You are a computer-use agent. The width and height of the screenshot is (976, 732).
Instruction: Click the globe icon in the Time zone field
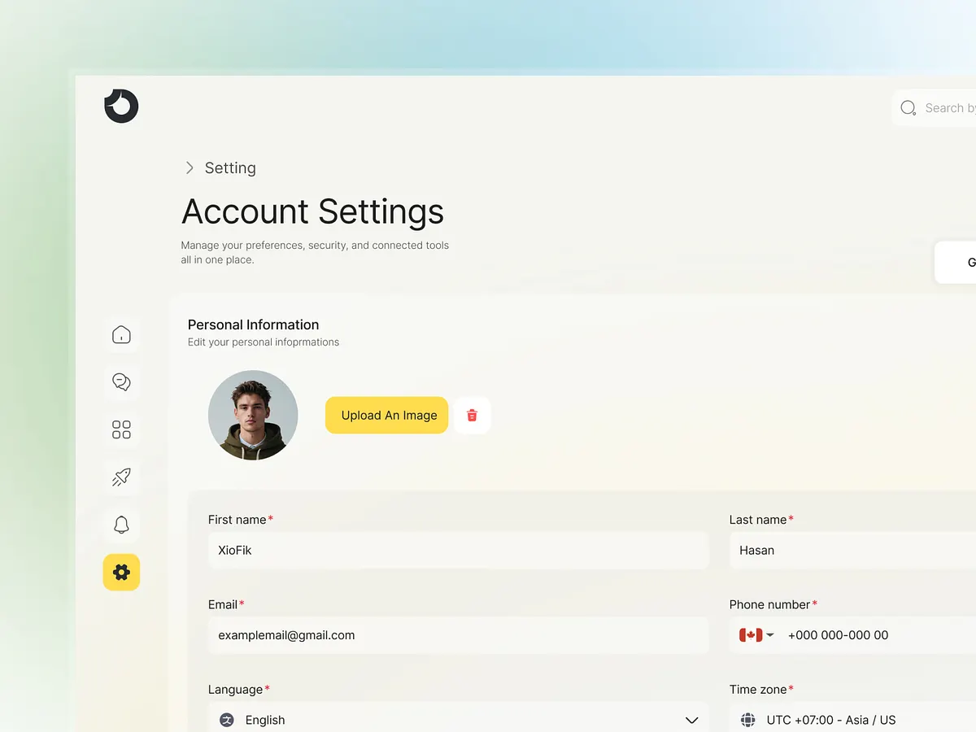pyautogui.click(x=747, y=720)
